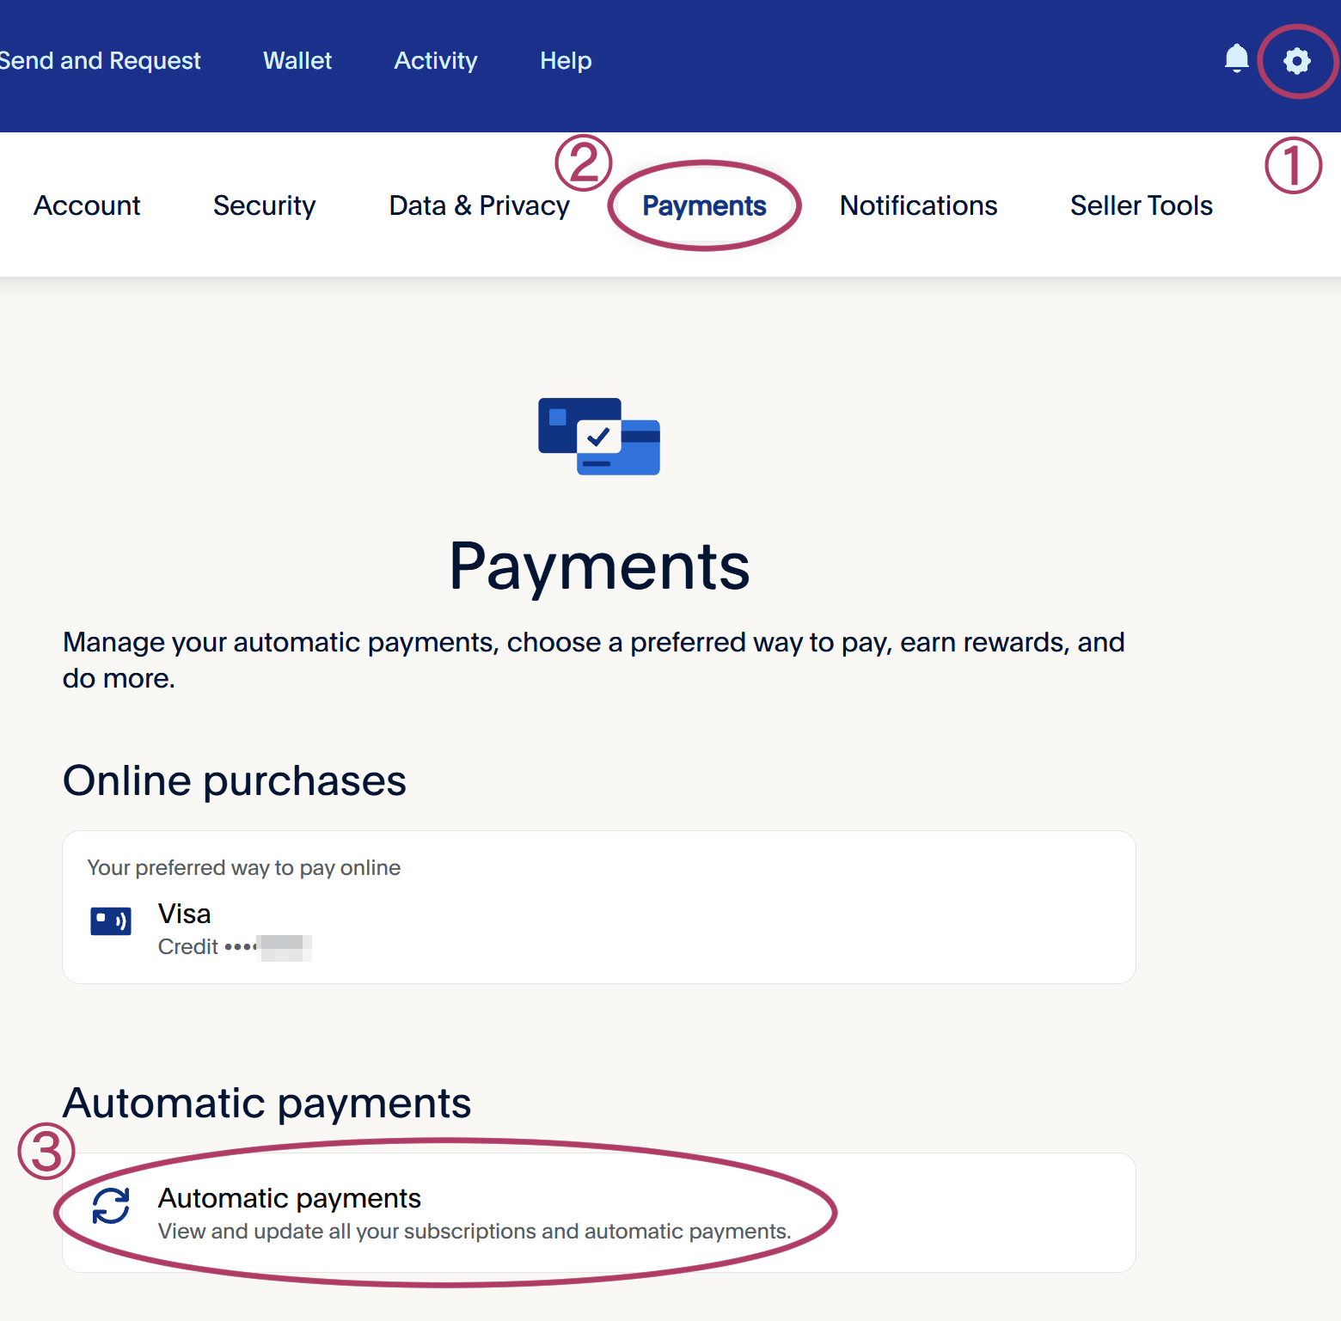Open the Help menu item
Image resolution: width=1341 pixels, height=1321 pixels.
click(x=566, y=60)
